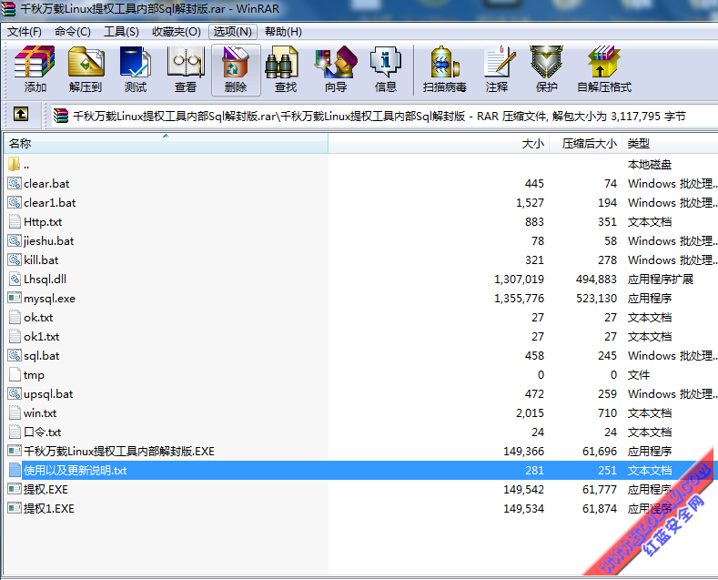Select the Lhsql.dll file icon
This screenshot has width=718, height=580.
(x=15, y=279)
